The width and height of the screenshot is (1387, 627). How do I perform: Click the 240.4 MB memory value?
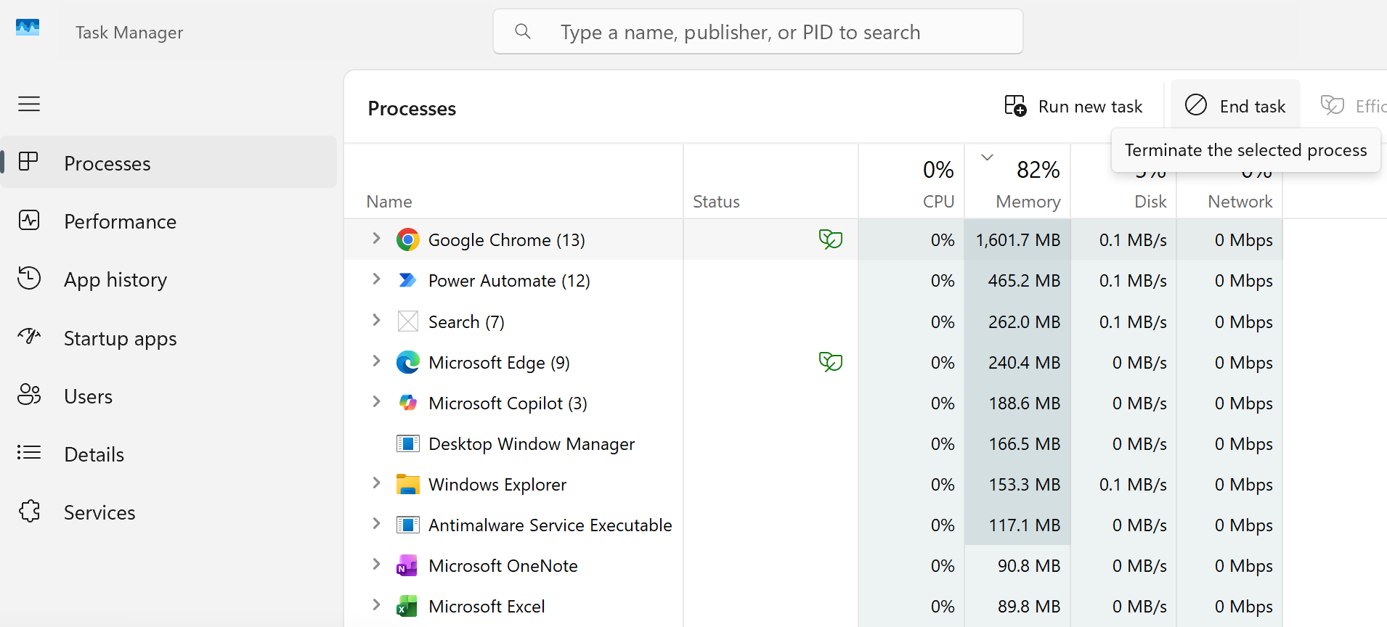(1024, 362)
